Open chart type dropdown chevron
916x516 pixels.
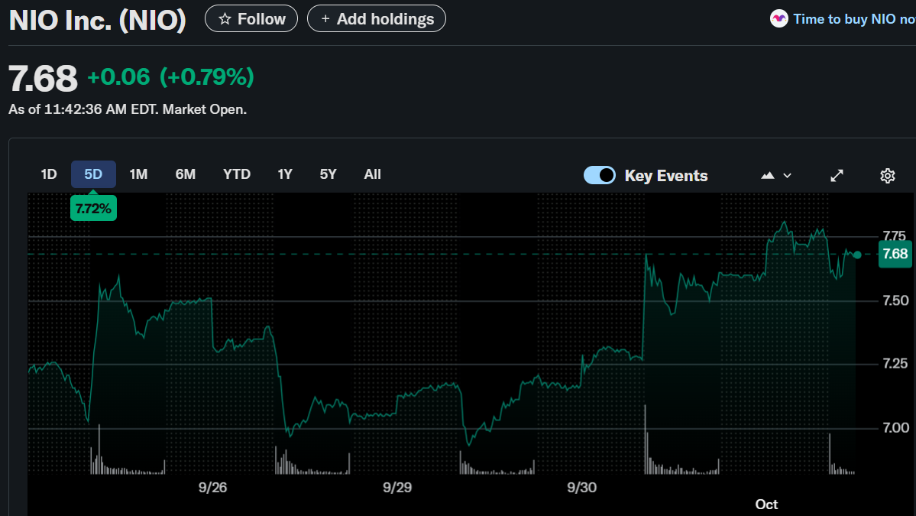point(788,176)
